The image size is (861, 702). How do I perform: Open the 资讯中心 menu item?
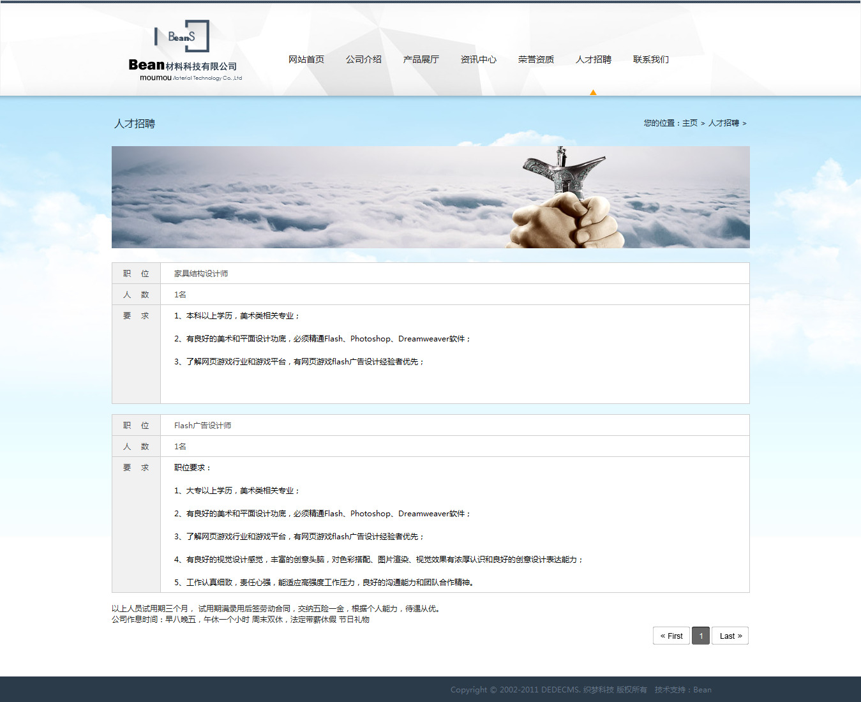click(x=479, y=59)
